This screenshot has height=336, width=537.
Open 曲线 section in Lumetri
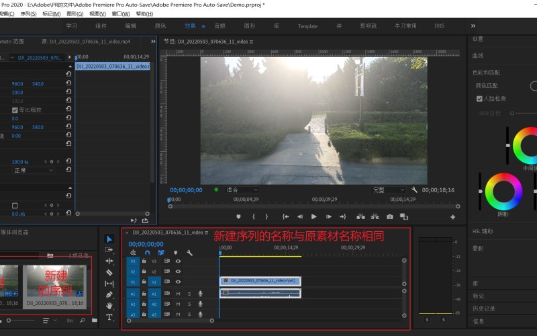point(478,56)
